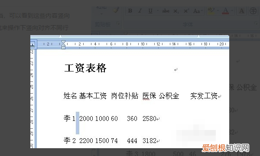Image resolution: width=260 pixels, height=156 pixels.
Task: Click the value 444 in 李 2 row
Action: pos(132,141)
